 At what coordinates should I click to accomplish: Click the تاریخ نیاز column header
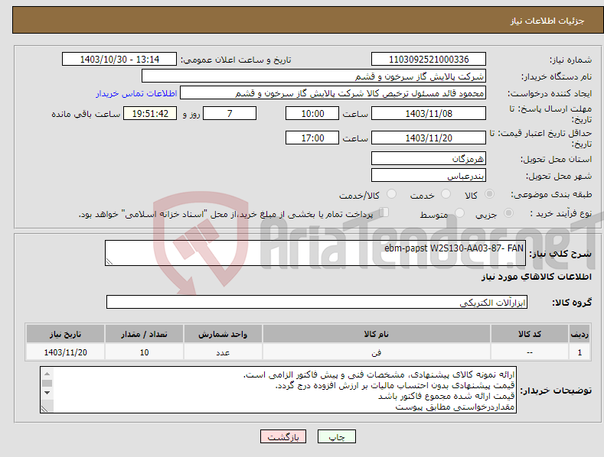point(65,334)
